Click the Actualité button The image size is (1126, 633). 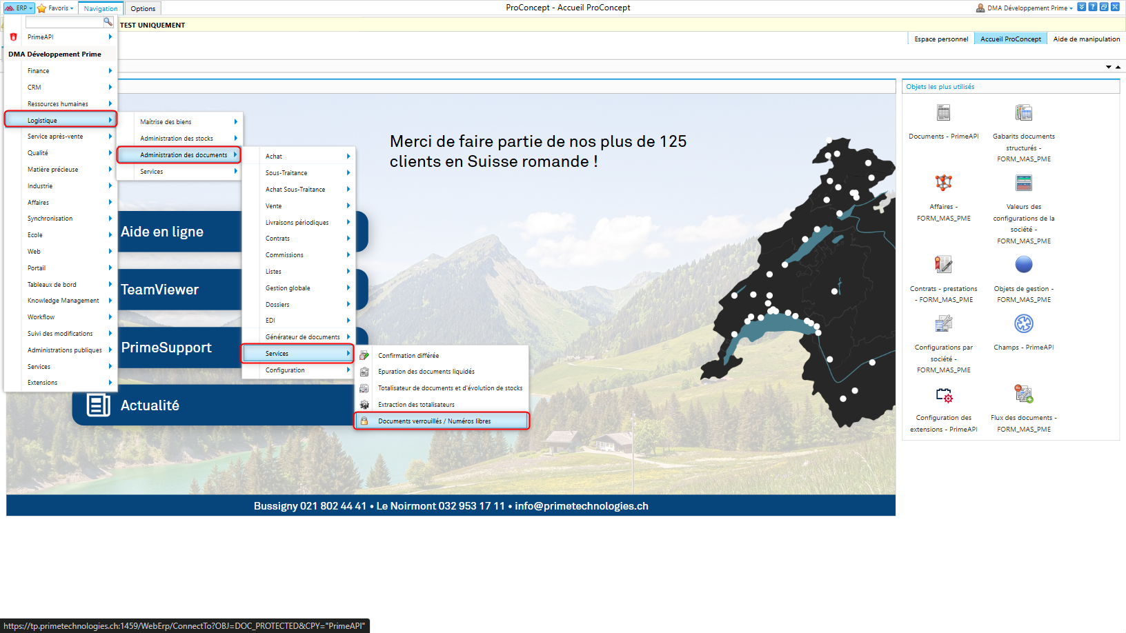coord(150,405)
